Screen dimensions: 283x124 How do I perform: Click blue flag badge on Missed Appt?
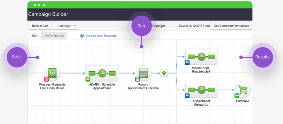coord(187,63)
